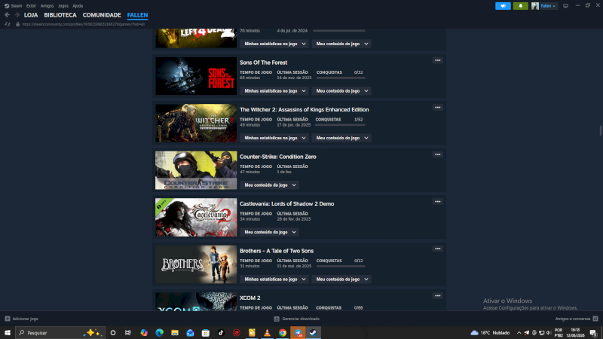
Task: Open the Exibir menu
Action: pyautogui.click(x=31, y=6)
